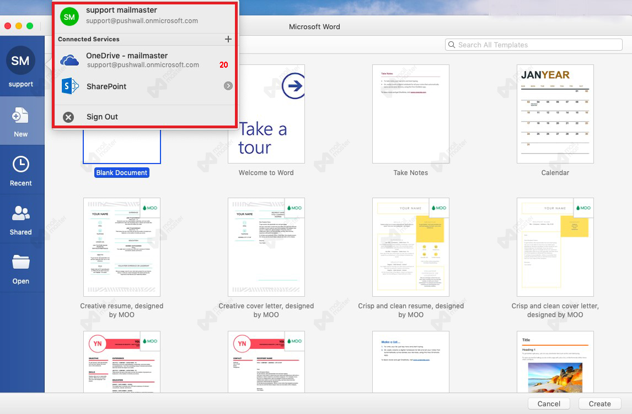Screen dimensions: 632x414
Task: Click the SharePoint logo icon
Action: point(69,86)
